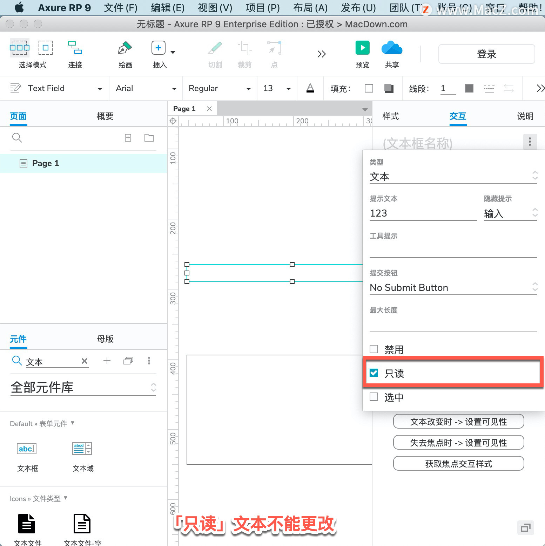545x546 pixels.
Task: Switch to the 页面 pages tab
Action: tap(18, 116)
